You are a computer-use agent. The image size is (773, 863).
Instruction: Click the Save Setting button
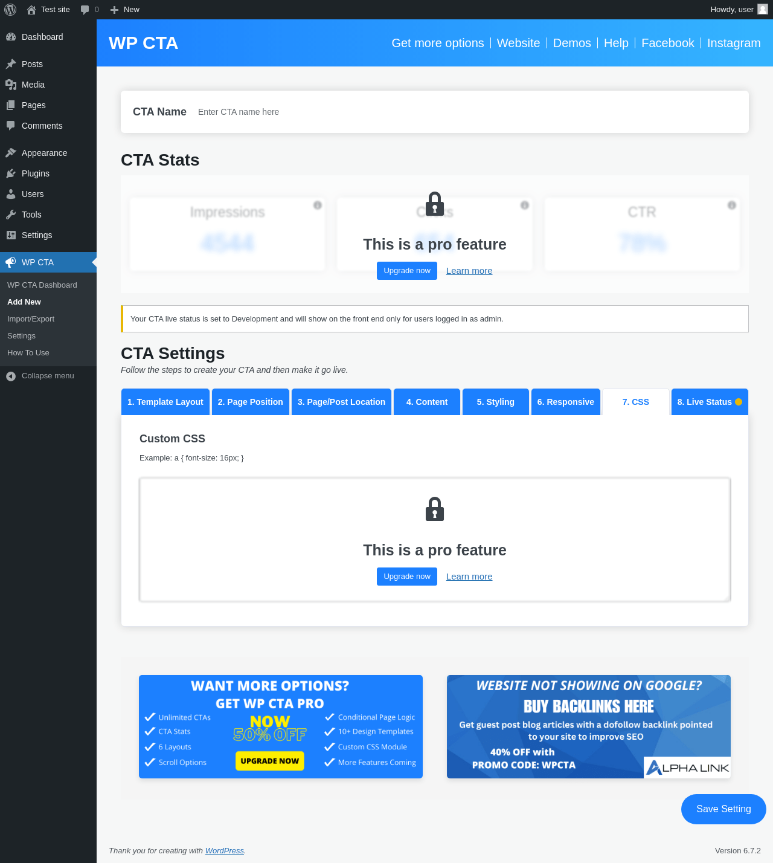[723, 809]
